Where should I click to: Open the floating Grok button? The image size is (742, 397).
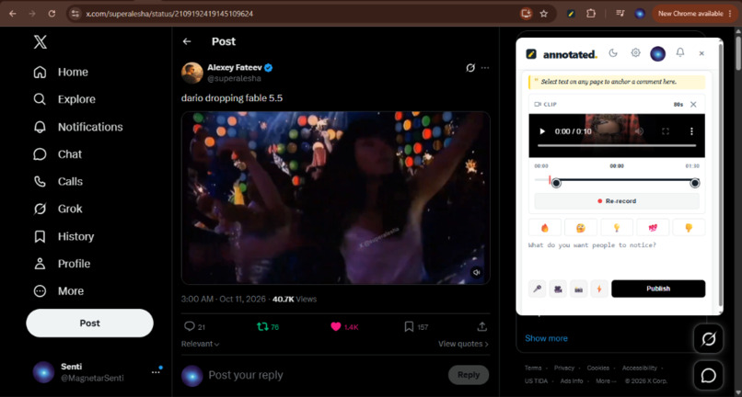click(709, 338)
